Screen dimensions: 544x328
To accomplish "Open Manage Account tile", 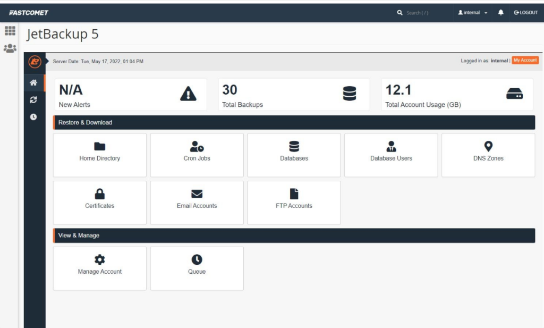I will tap(100, 268).
